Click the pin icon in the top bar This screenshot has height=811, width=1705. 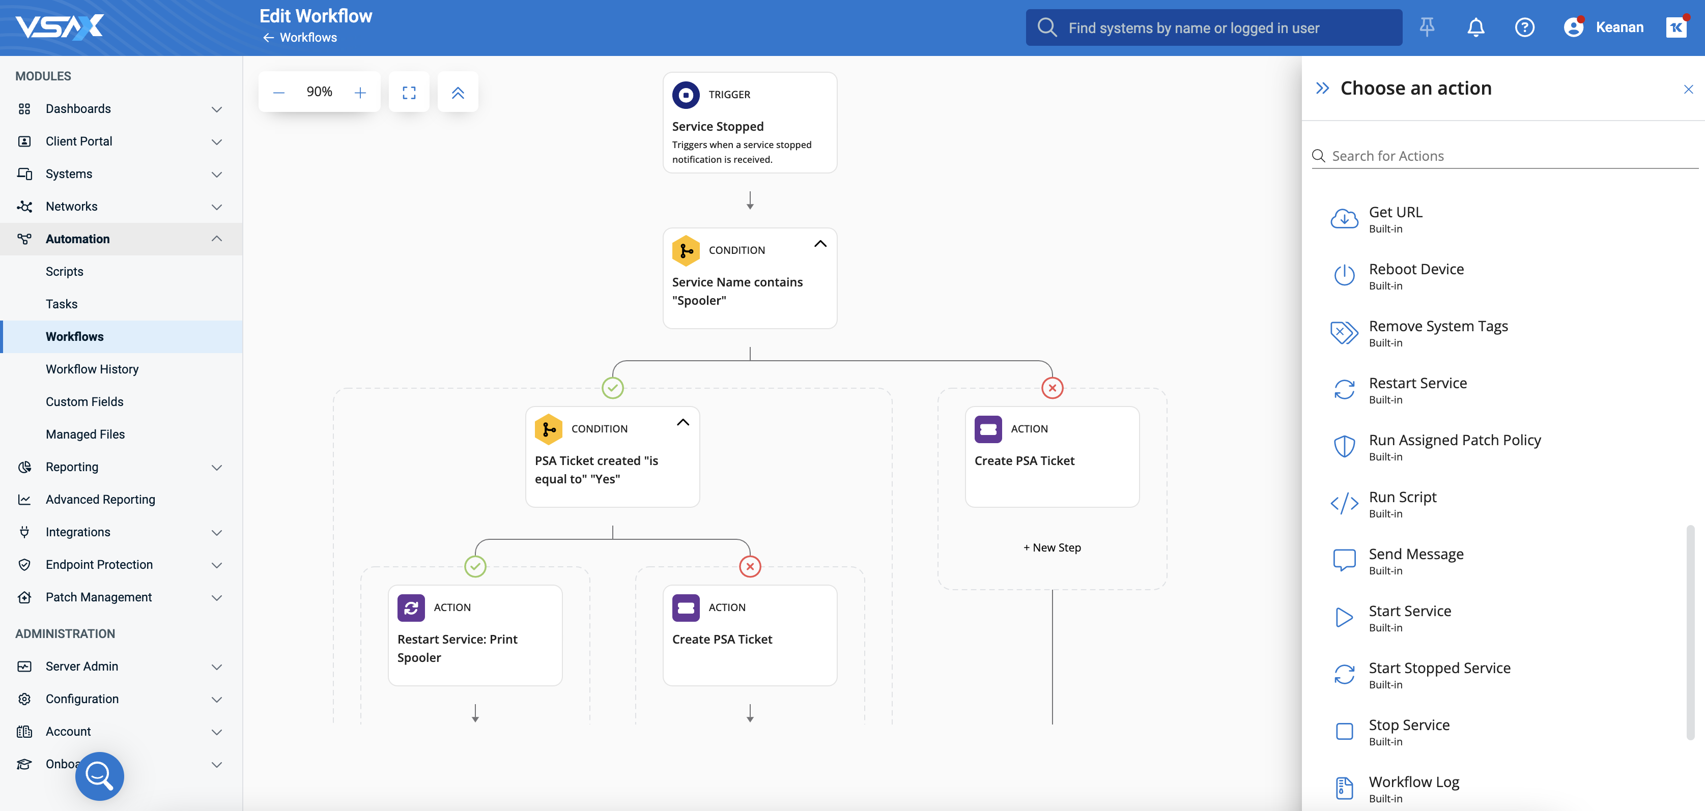click(1427, 27)
